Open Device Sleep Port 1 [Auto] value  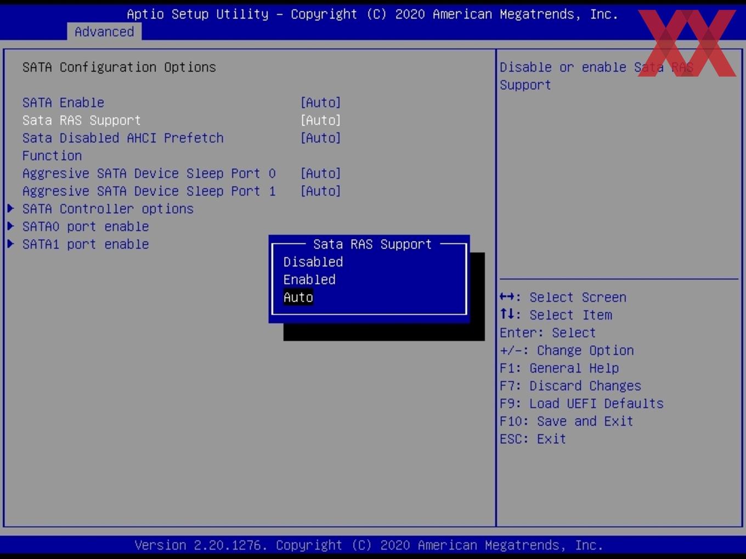[x=321, y=191]
